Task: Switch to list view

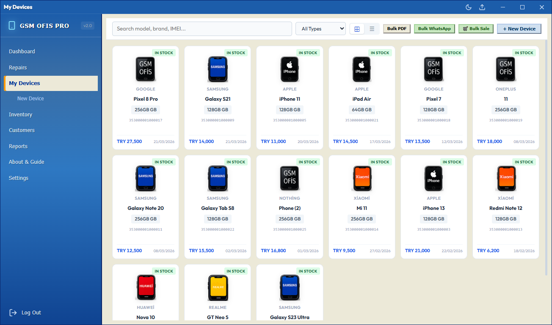Action: (372, 29)
